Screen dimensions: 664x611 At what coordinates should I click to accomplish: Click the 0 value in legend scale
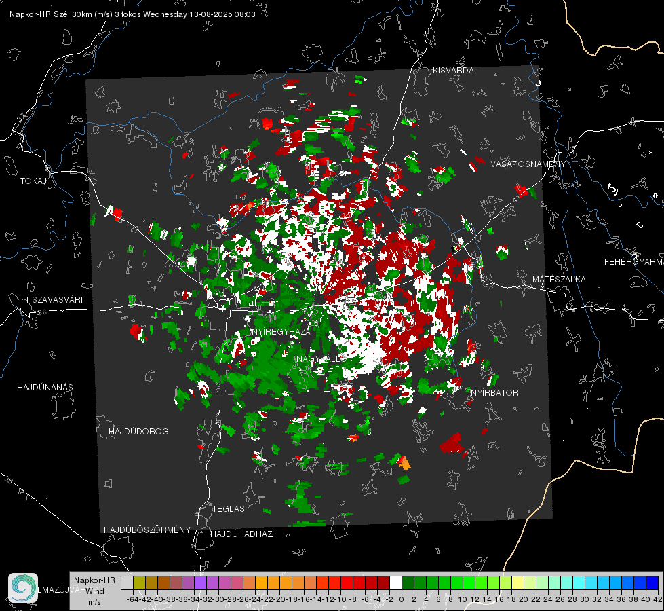click(x=402, y=599)
